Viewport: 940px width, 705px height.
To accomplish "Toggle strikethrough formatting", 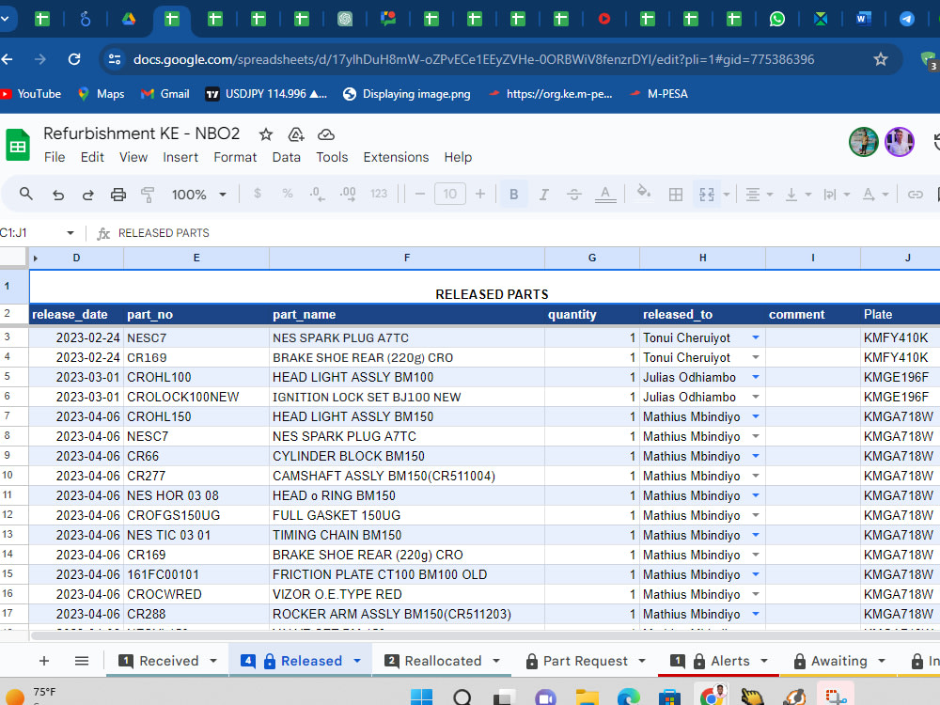I will coord(573,195).
